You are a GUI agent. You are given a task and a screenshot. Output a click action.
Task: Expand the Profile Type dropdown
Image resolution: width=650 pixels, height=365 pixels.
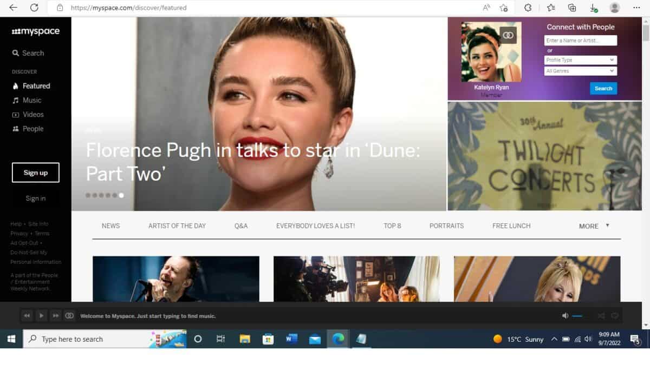[581, 60]
